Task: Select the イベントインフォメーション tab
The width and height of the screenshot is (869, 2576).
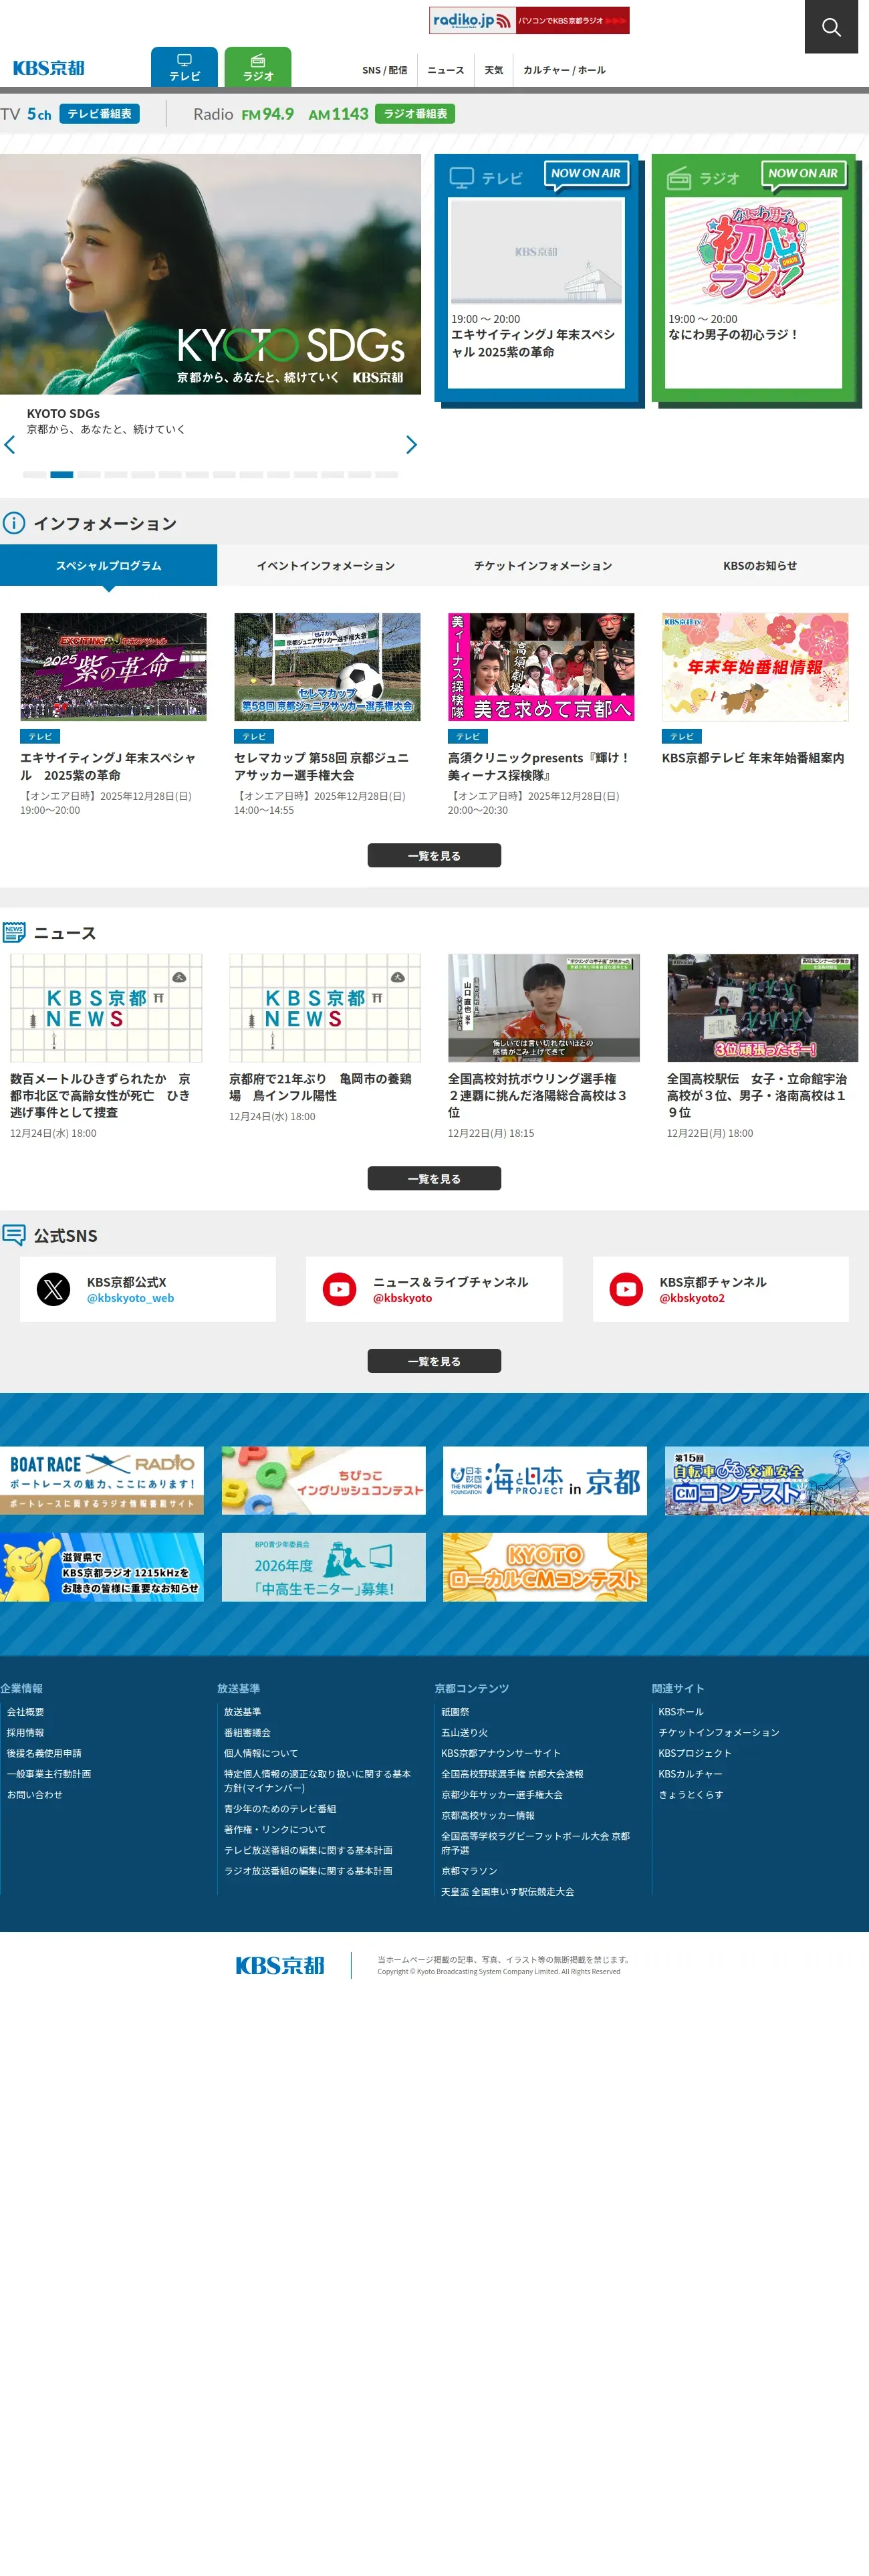Action: (x=326, y=565)
